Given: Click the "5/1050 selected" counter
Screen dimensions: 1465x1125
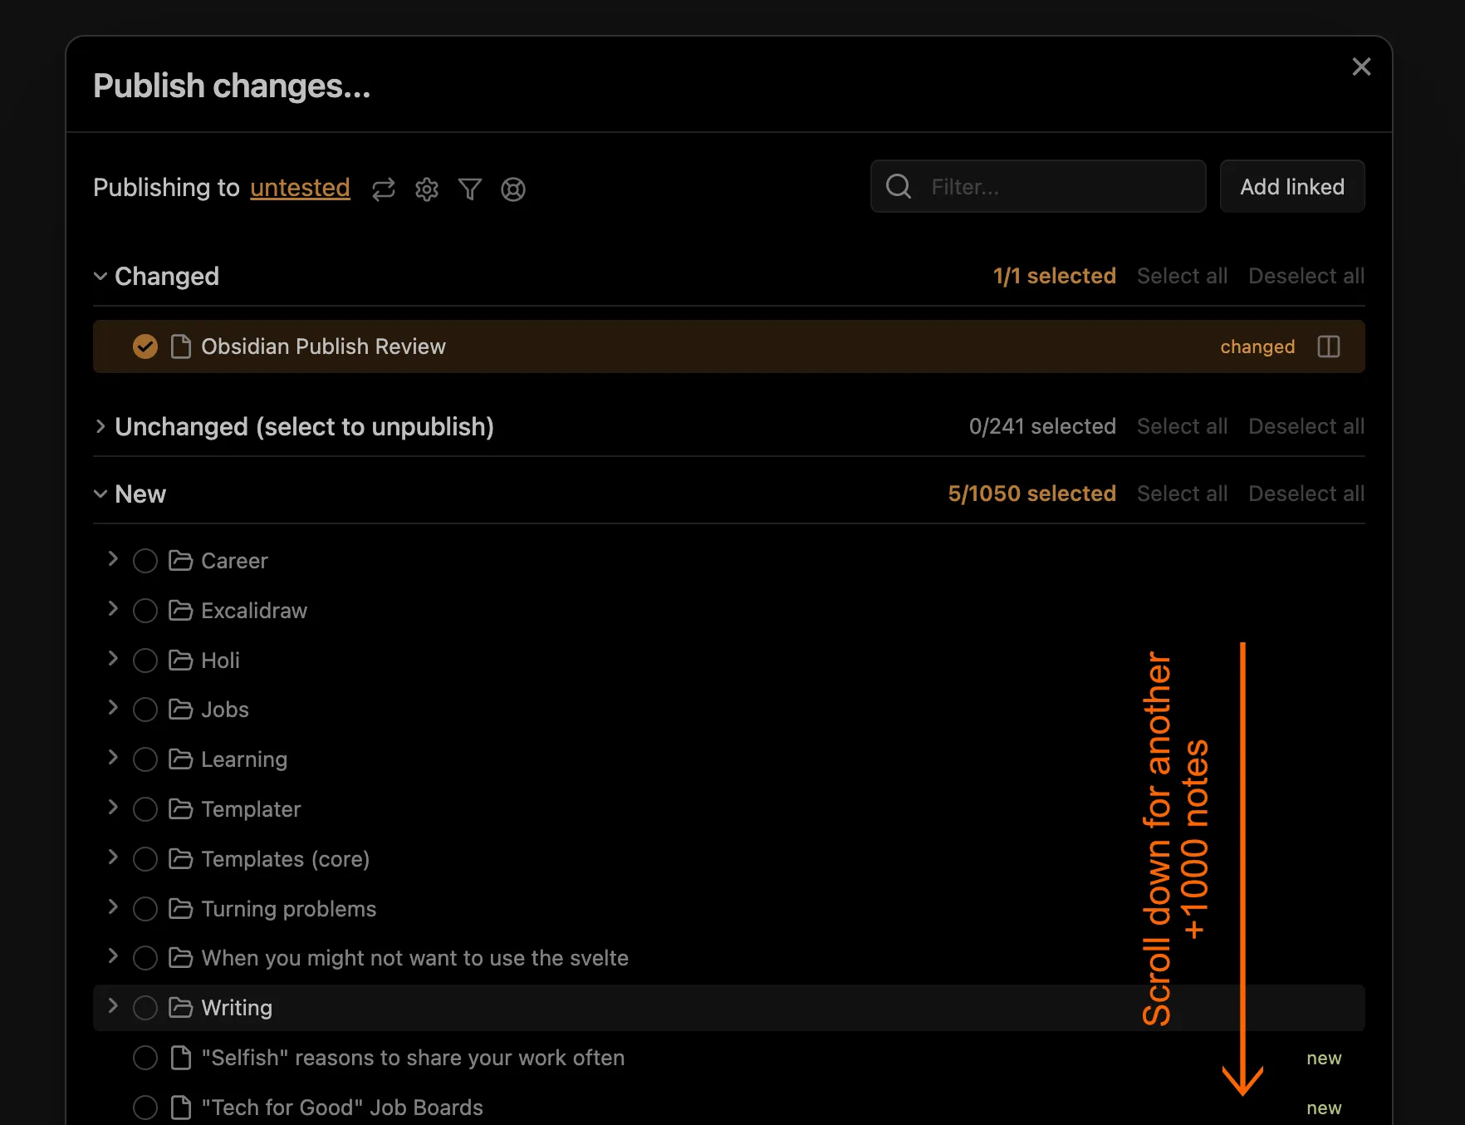Looking at the screenshot, I should pos(1031,494).
